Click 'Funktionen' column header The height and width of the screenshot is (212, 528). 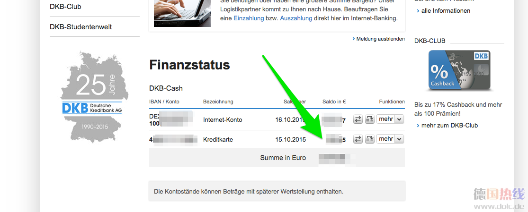point(392,102)
